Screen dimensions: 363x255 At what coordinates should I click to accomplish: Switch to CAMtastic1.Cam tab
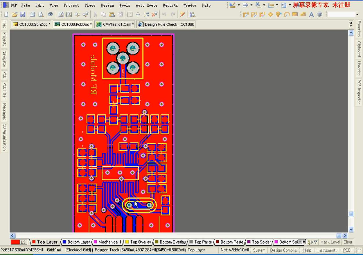[x=115, y=24]
